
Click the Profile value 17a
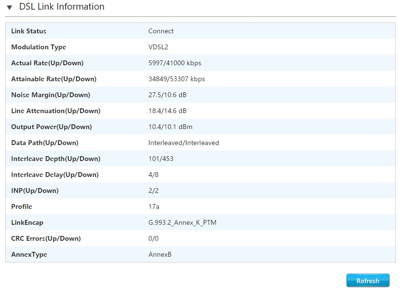click(153, 206)
